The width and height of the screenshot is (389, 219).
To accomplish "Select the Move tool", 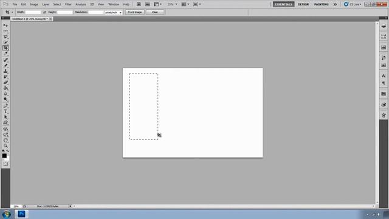I will click(x=5, y=26).
